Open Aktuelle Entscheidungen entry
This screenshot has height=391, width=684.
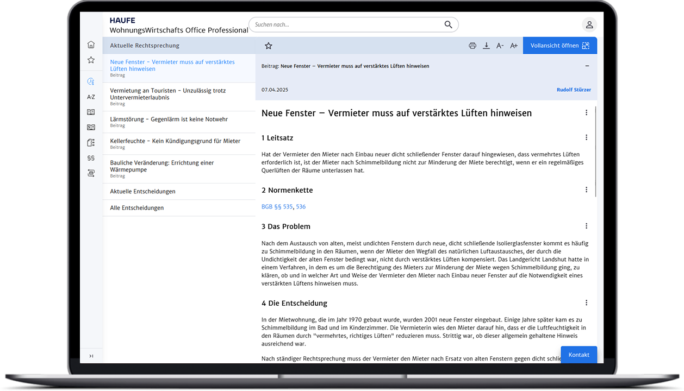pyautogui.click(x=179, y=191)
